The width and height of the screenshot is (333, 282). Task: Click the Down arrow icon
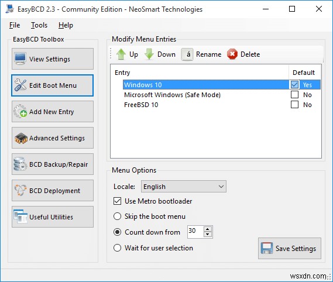click(149, 54)
